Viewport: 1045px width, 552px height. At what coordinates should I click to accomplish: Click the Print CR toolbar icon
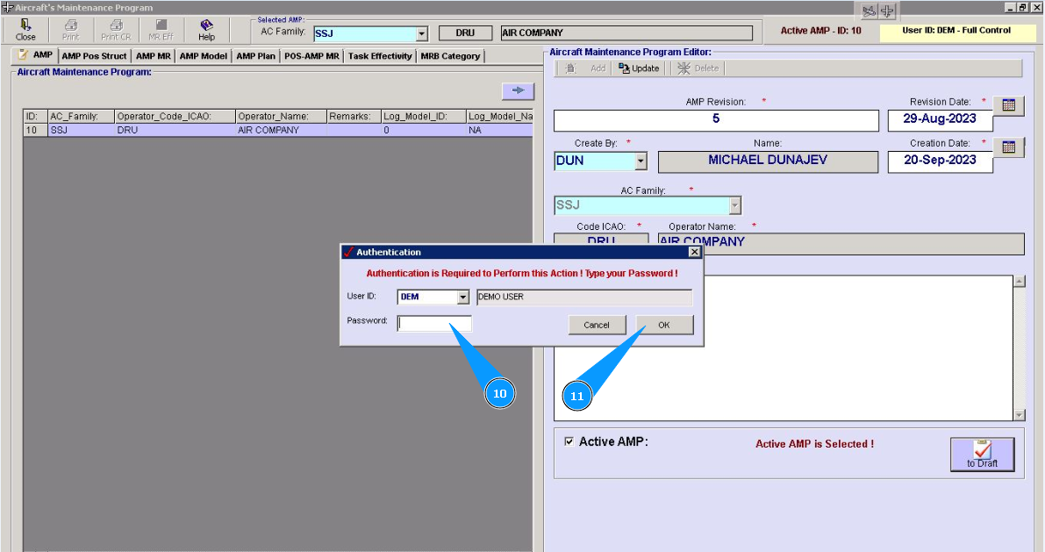point(116,30)
